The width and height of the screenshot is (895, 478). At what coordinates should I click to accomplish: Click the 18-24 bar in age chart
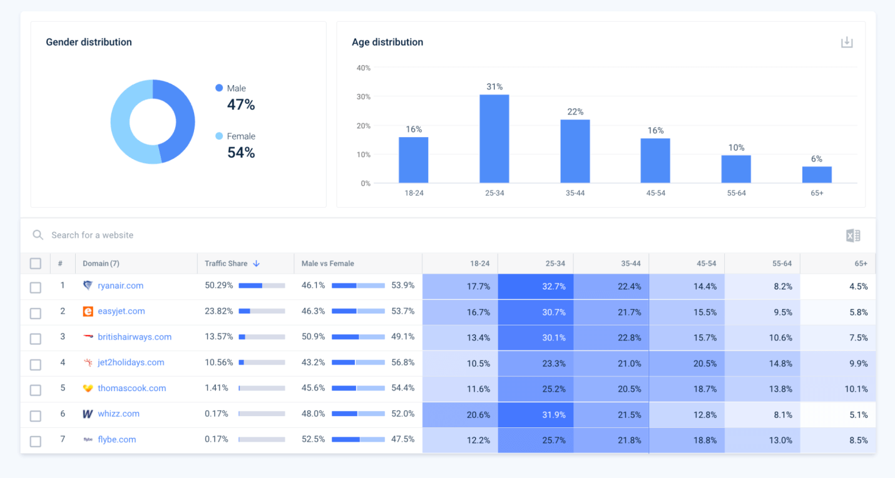[414, 160]
